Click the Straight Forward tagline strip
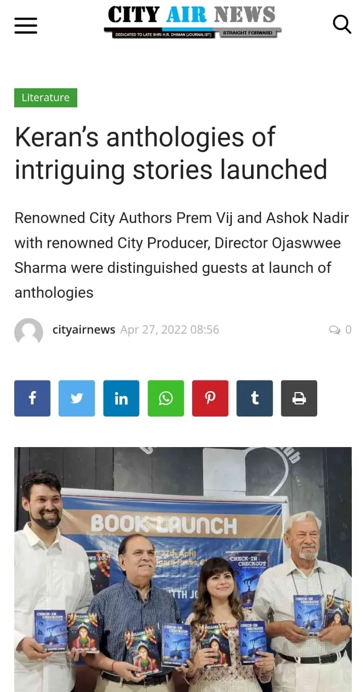This screenshot has width=363, height=692. click(248, 33)
